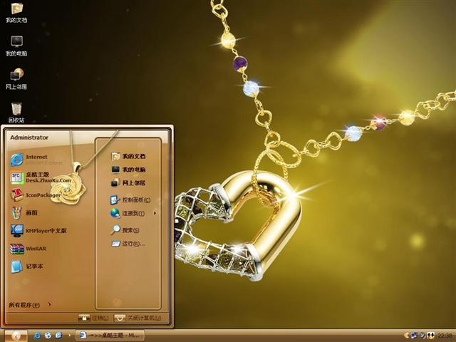Click the Start button on taskbar
456x342 pixels.
[16, 336]
